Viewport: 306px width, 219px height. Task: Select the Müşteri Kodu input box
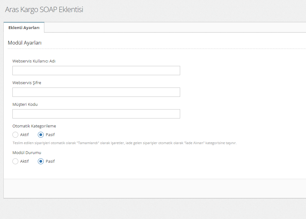[96, 114]
